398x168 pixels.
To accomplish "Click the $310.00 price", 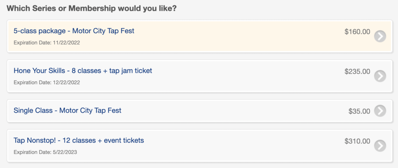I will tap(357, 141).
